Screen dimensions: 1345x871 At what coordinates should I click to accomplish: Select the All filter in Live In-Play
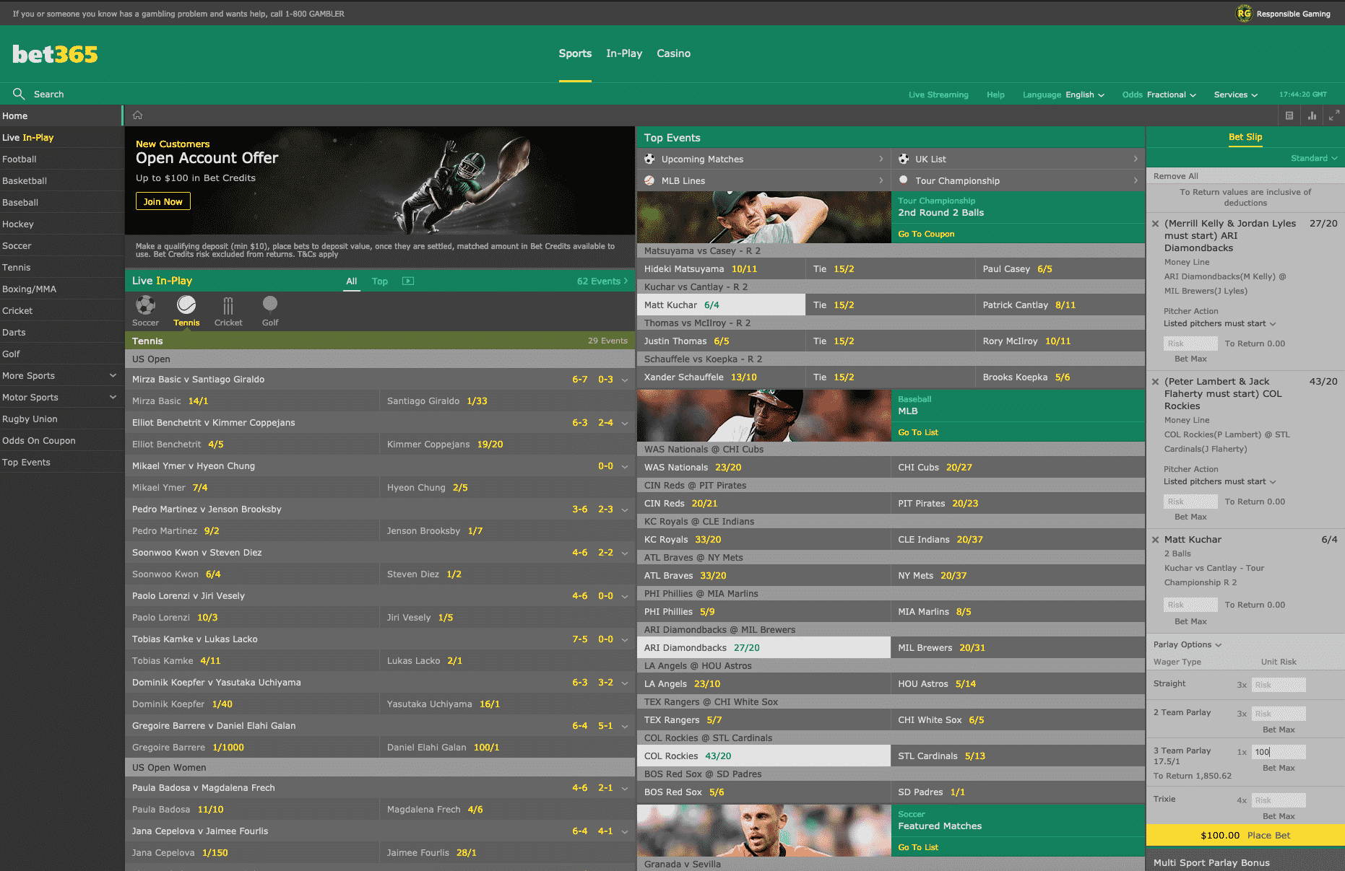(x=351, y=281)
